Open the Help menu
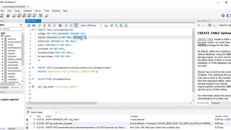The image size is (231, 130). [65, 11]
